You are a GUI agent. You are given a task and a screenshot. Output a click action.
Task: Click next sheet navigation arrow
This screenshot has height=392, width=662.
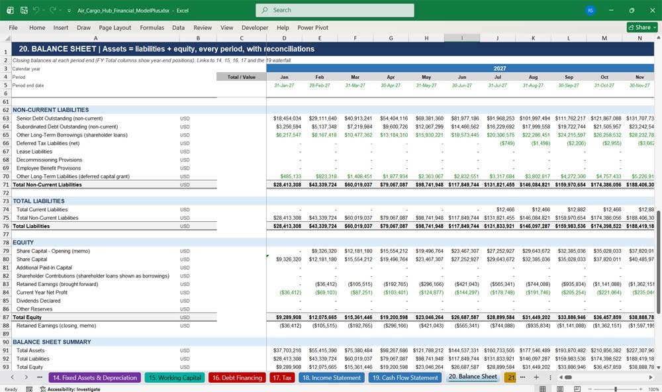pos(26,377)
